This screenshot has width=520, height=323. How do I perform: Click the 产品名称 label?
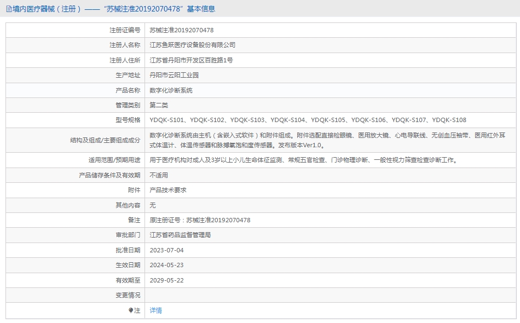128,90
